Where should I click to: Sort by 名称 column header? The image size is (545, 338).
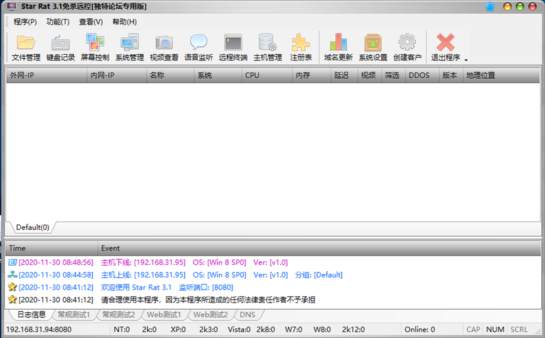(x=170, y=76)
